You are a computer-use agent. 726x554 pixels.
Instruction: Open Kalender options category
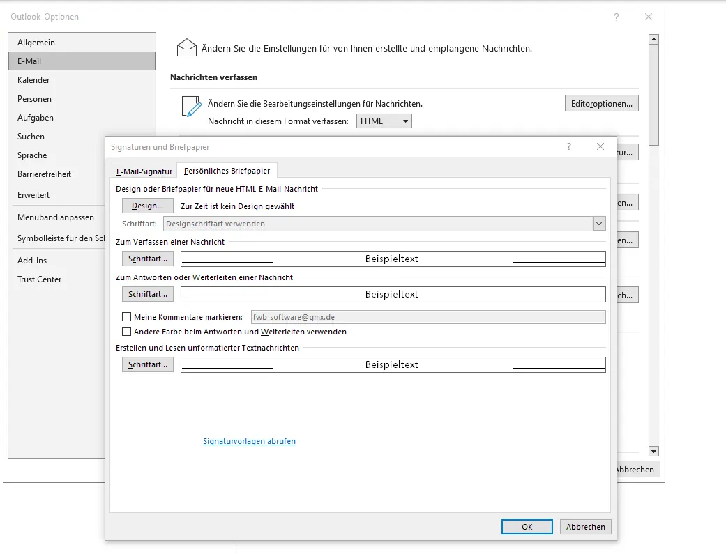click(82, 80)
